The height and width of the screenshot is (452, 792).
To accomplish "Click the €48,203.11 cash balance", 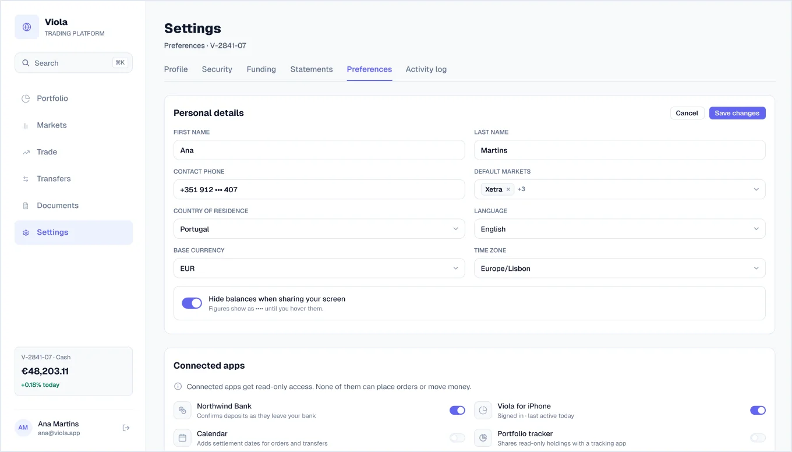I will point(45,371).
